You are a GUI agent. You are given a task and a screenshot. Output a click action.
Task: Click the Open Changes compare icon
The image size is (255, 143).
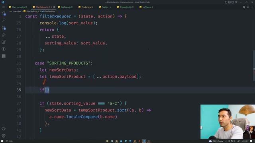pyautogui.click(x=243, y=7)
